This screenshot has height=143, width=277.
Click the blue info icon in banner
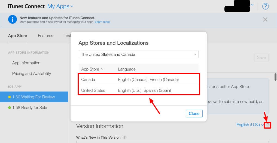(x=13, y=19)
